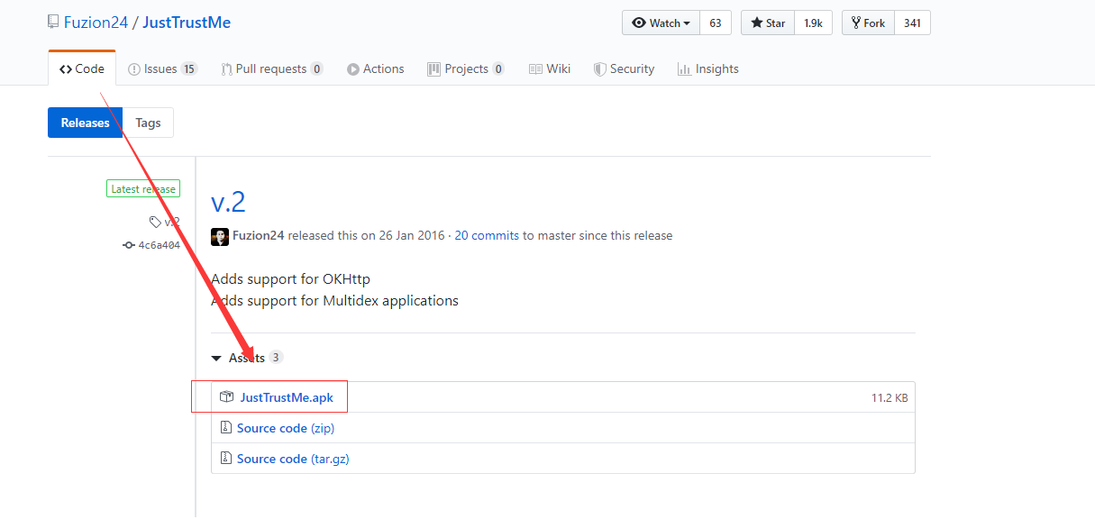Click the commit icon beside 4c6a404

point(129,245)
